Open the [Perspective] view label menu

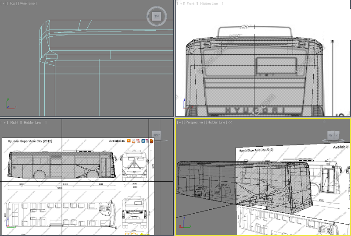tap(194, 122)
